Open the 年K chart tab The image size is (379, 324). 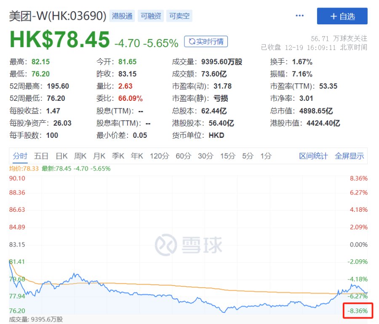137,156
